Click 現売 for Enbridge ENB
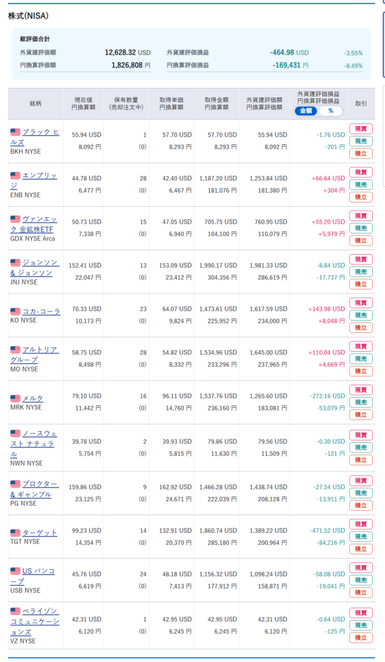385x662 pixels. point(360,184)
